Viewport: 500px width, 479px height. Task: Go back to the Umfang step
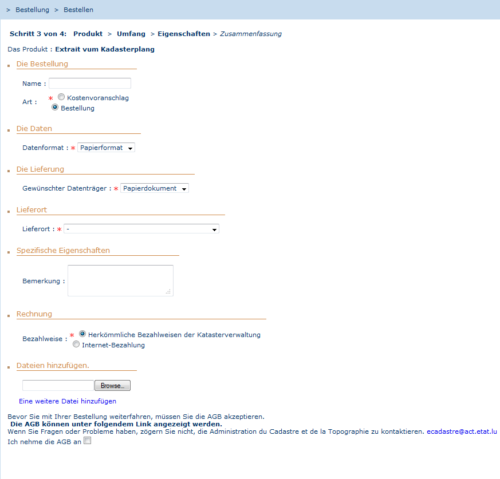coord(131,34)
